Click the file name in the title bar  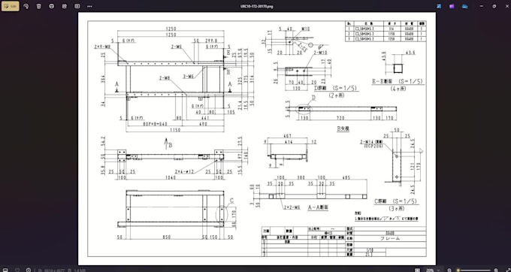(x=256, y=6)
